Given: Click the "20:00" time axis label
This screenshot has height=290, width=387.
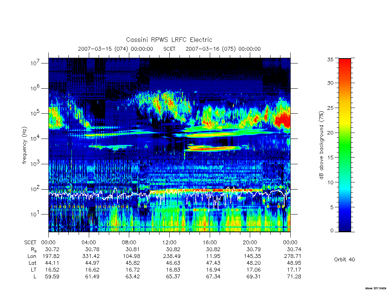Looking at the screenshot, I should coord(250,242).
